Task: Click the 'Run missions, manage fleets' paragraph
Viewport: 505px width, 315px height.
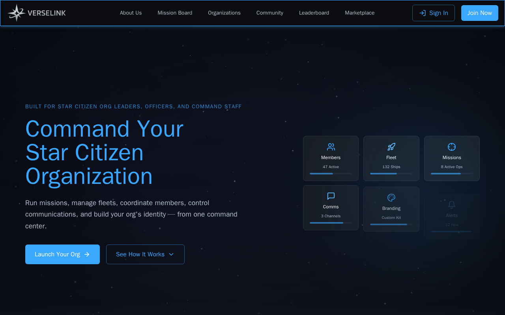Action: point(131,215)
